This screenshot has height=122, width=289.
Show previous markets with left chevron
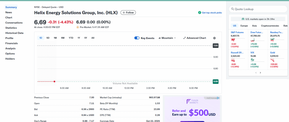click(256, 73)
